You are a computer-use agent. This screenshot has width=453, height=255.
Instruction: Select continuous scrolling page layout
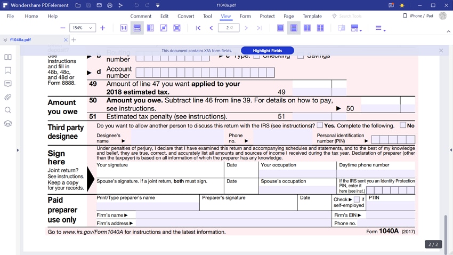pyautogui.click(x=294, y=28)
